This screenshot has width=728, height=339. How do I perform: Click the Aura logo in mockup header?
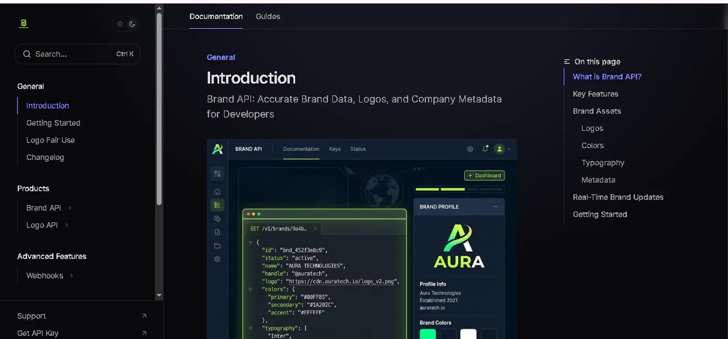217,149
